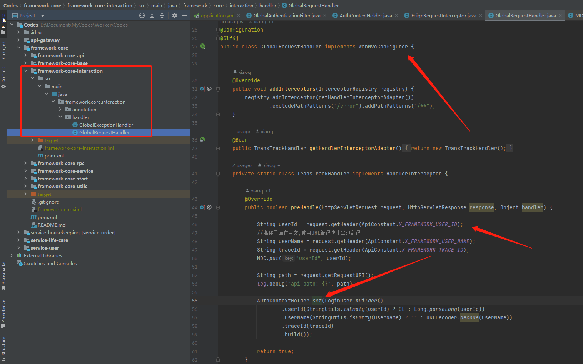This screenshot has height=364, width=583.
Task: Click the implements-method gutter icon on line 44
Action: [202, 207]
